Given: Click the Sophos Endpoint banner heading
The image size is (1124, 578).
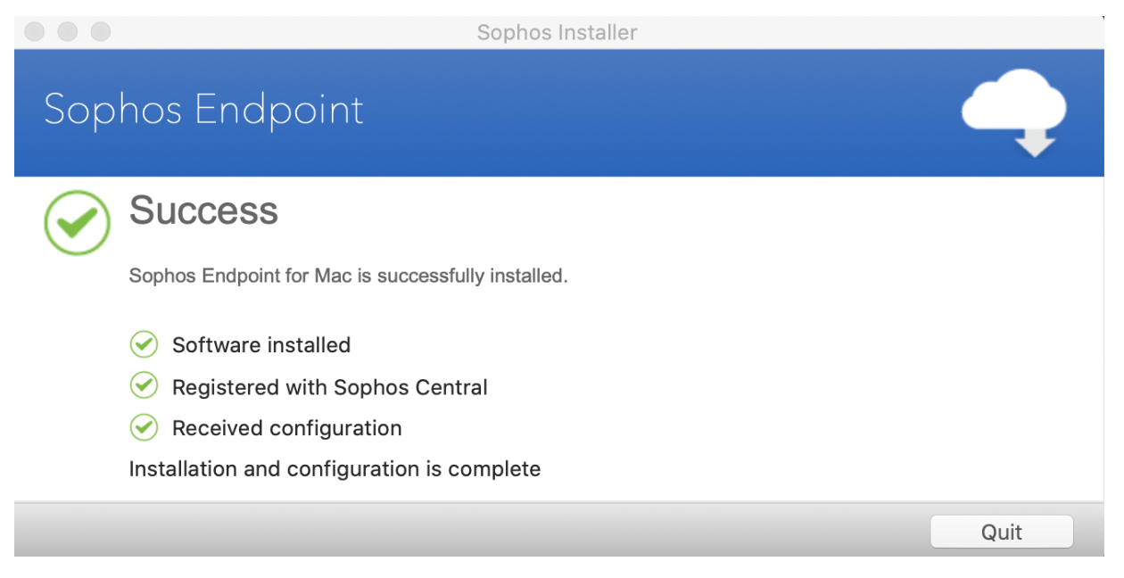Looking at the screenshot, I should pos(204,110).
